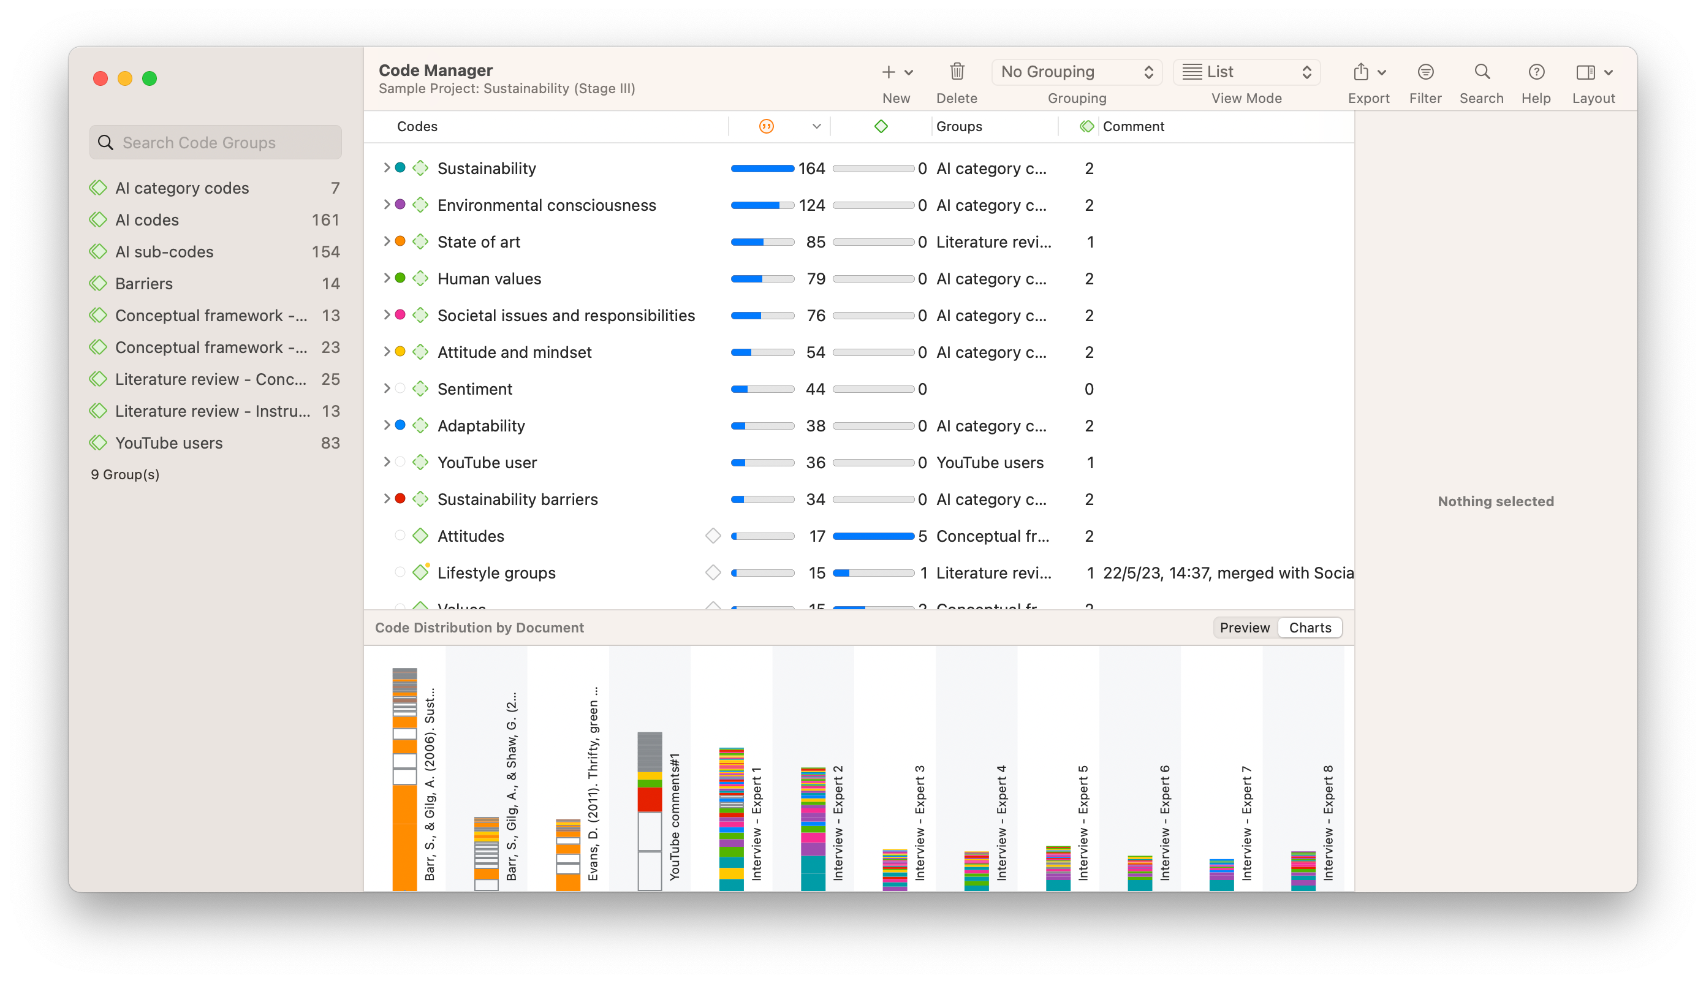Image resolution: width=1706 pixels, height=983 pixels.
Task: Open the Export share icon
Action: (1361, 72)
